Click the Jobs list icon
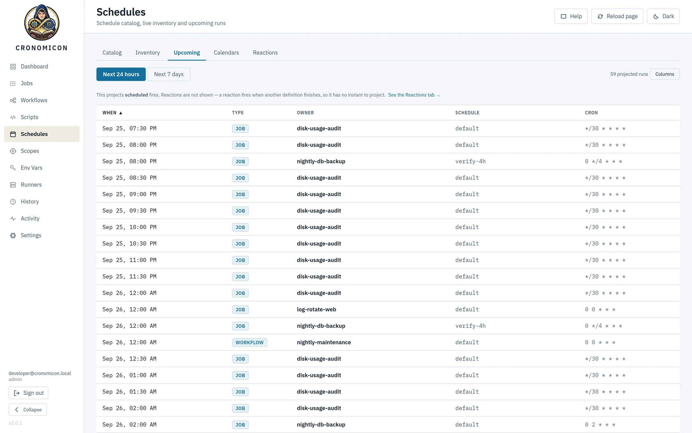 pos(13,83)
